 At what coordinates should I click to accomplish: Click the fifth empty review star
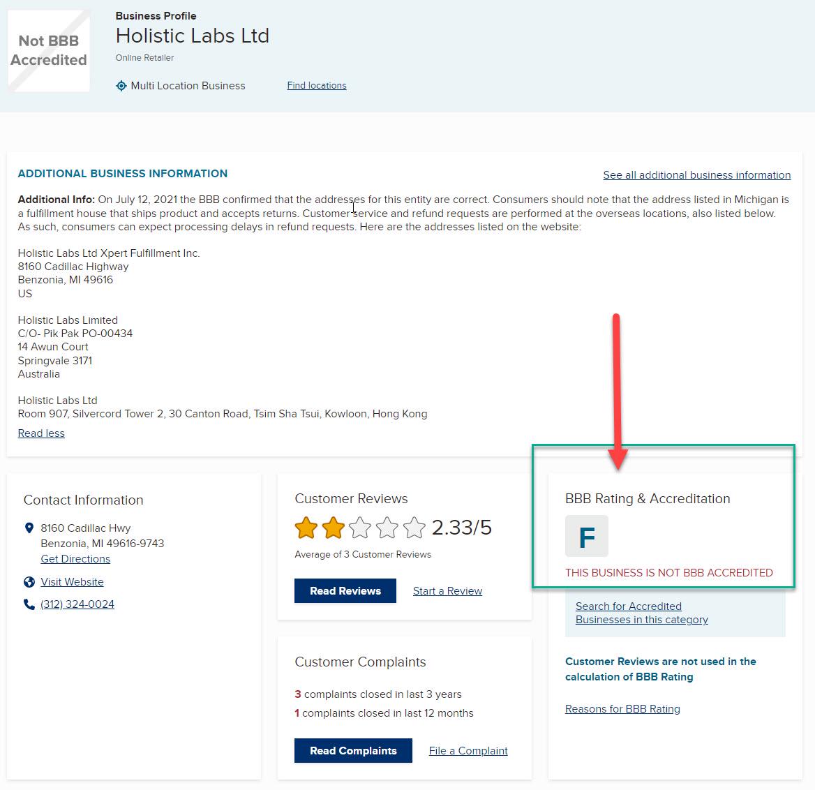pyautogui.click(x=414, y=528)
